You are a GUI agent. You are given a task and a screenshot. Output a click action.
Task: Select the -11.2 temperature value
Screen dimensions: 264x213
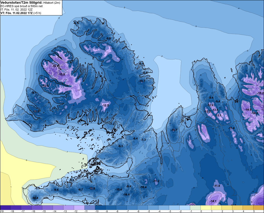point(156,181)
